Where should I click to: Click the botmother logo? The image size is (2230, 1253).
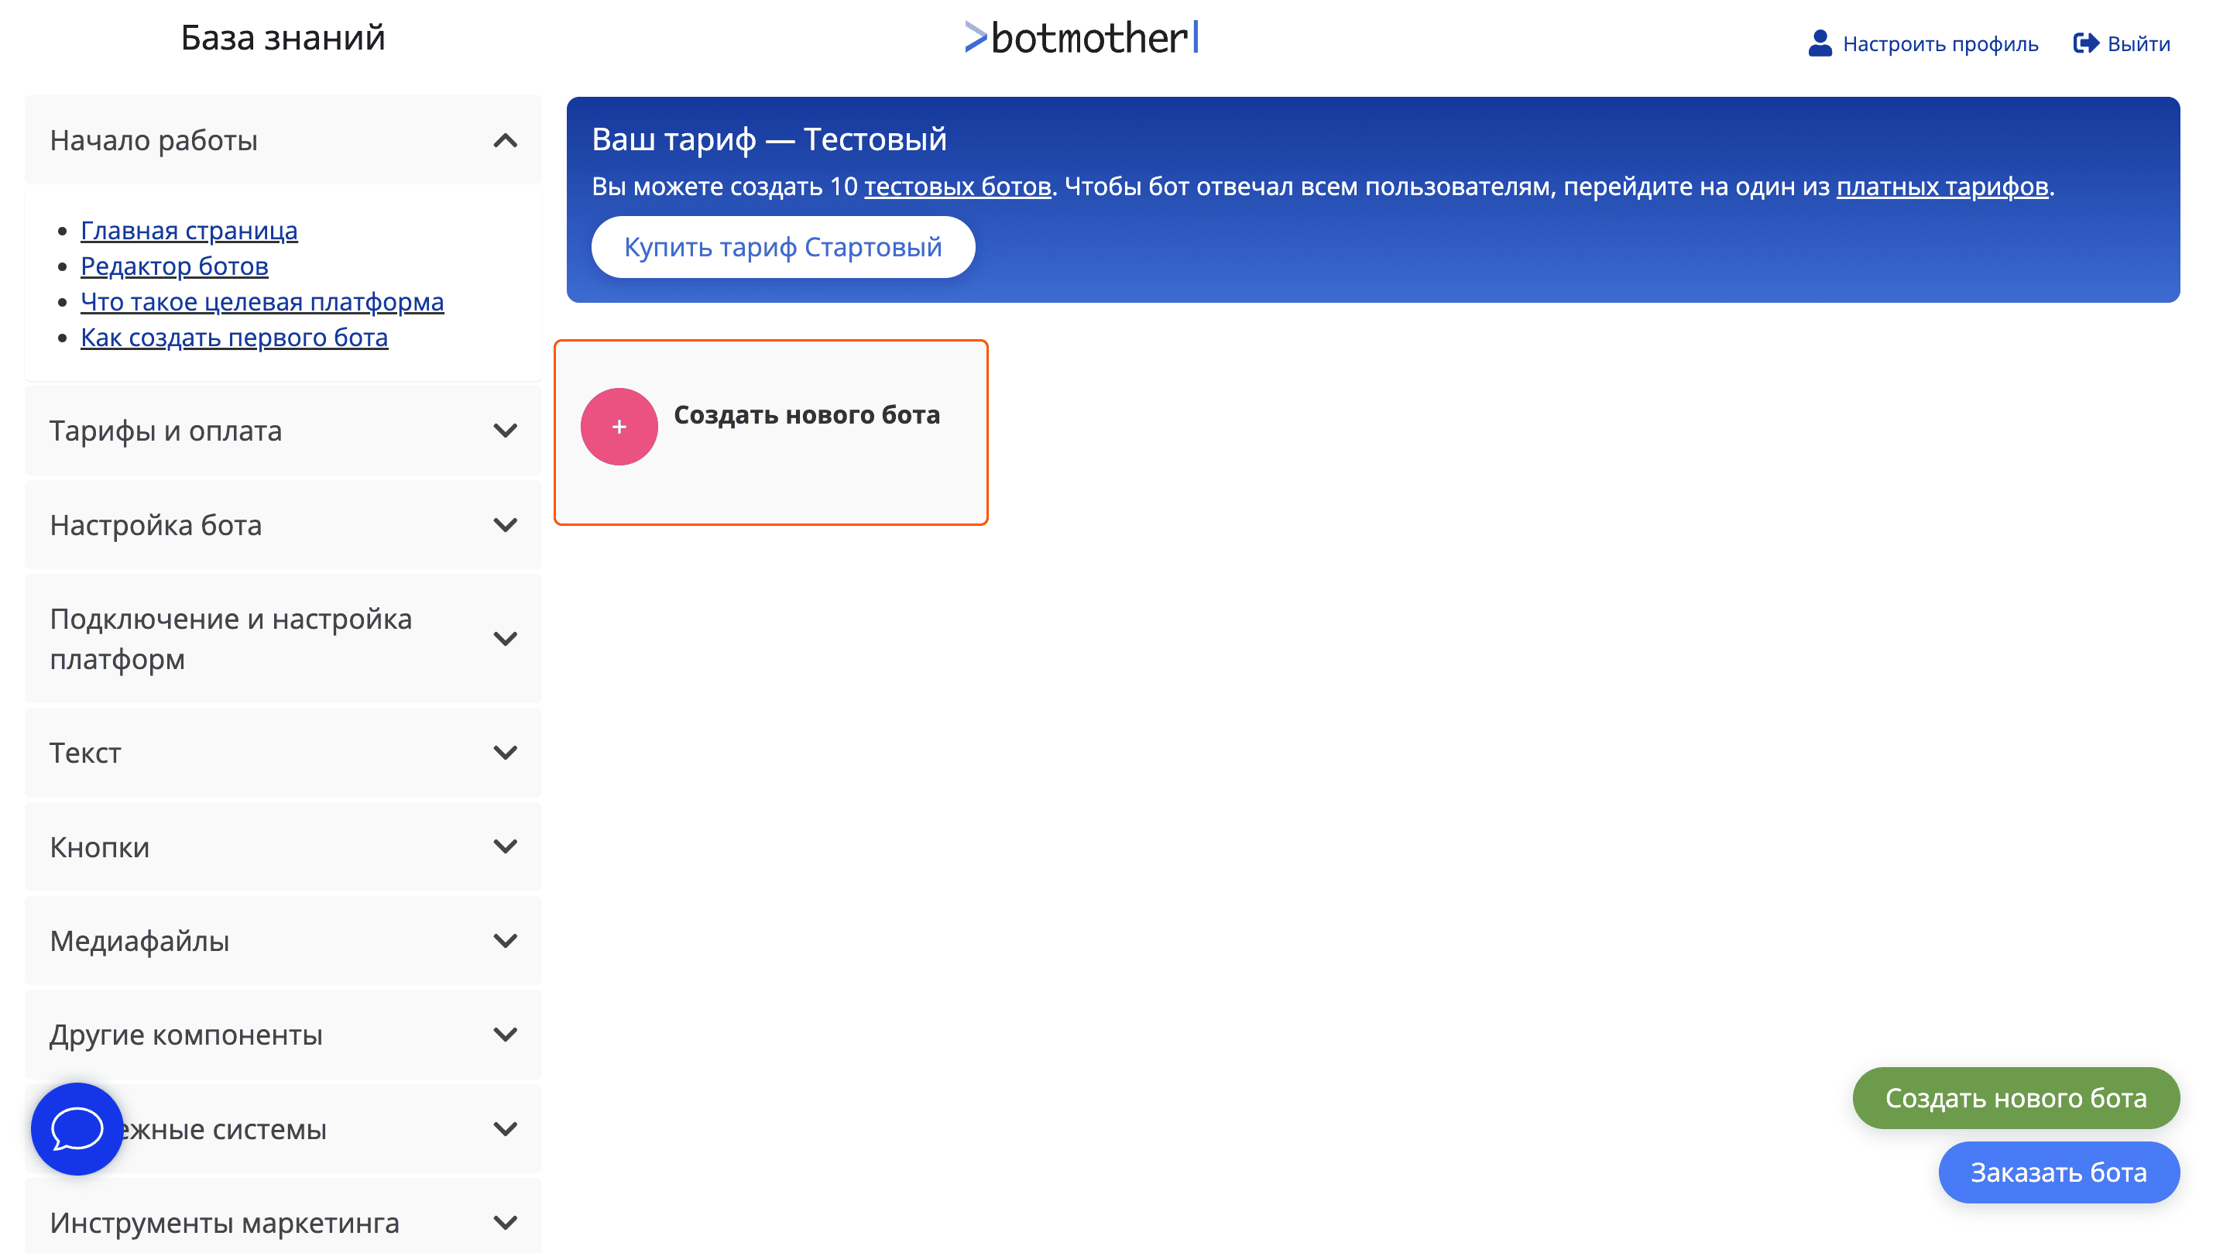1082,38
